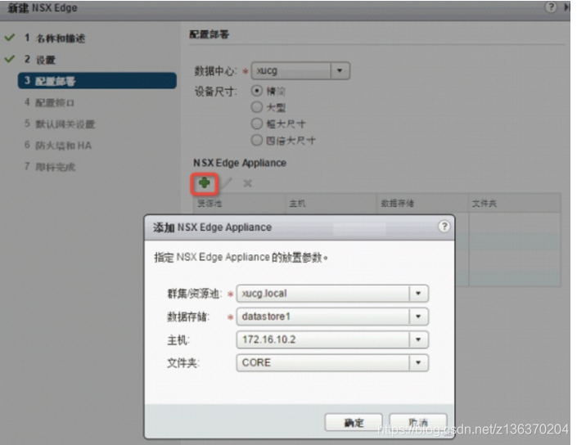Click the xucg datacenter field text

click(x=267, y=70)
